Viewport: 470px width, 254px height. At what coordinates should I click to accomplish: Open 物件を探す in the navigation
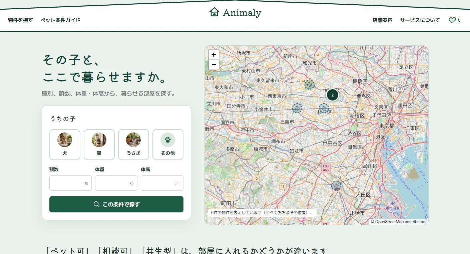20,20
